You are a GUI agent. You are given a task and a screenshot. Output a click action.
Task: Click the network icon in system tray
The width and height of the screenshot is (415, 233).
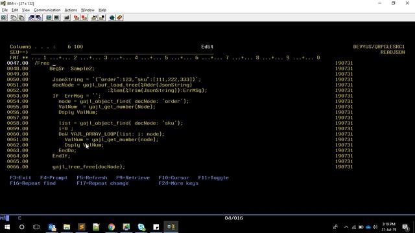point(354,227)
